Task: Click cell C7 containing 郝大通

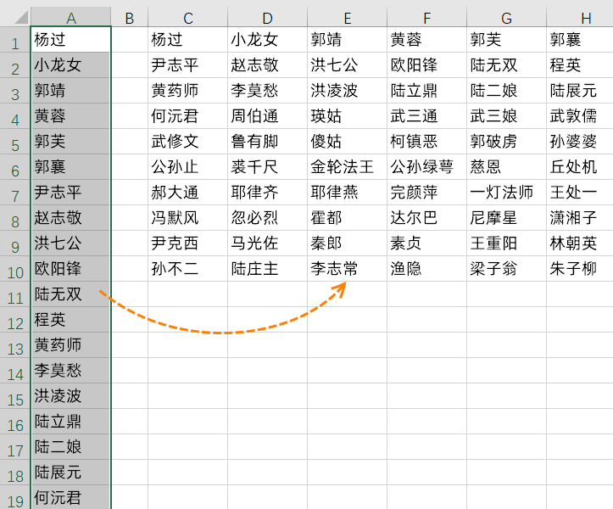Action: point(188,192)
